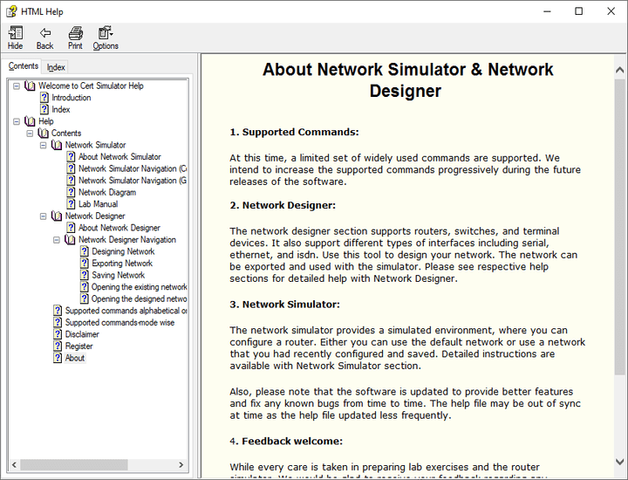
Task: Click question icon beside Supported commands-mode wise
Action: click(x=58, y=322)
